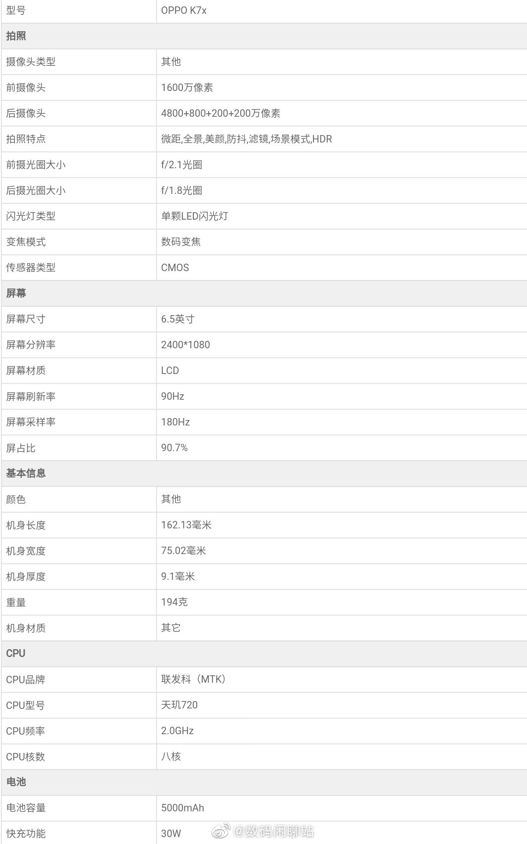Click the 'CPU品牌' label
Viewport: 527px width, 844px height.
click(x=26, y=680)
